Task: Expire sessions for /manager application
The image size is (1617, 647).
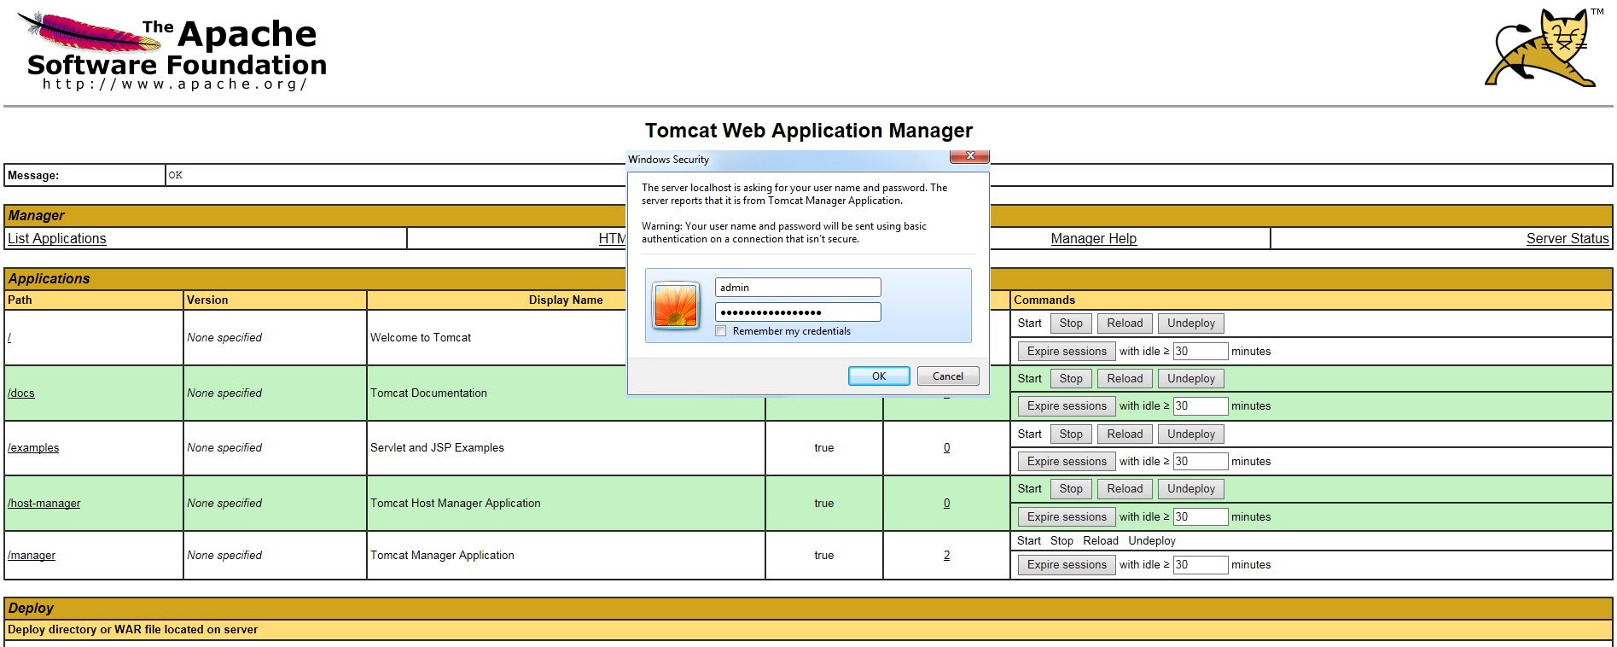Action: tap(1067, 565)
